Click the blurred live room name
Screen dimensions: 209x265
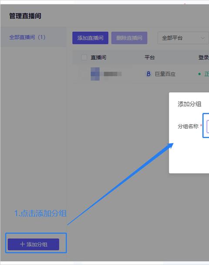113,74
